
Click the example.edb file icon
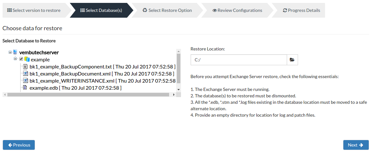(25, 88)
